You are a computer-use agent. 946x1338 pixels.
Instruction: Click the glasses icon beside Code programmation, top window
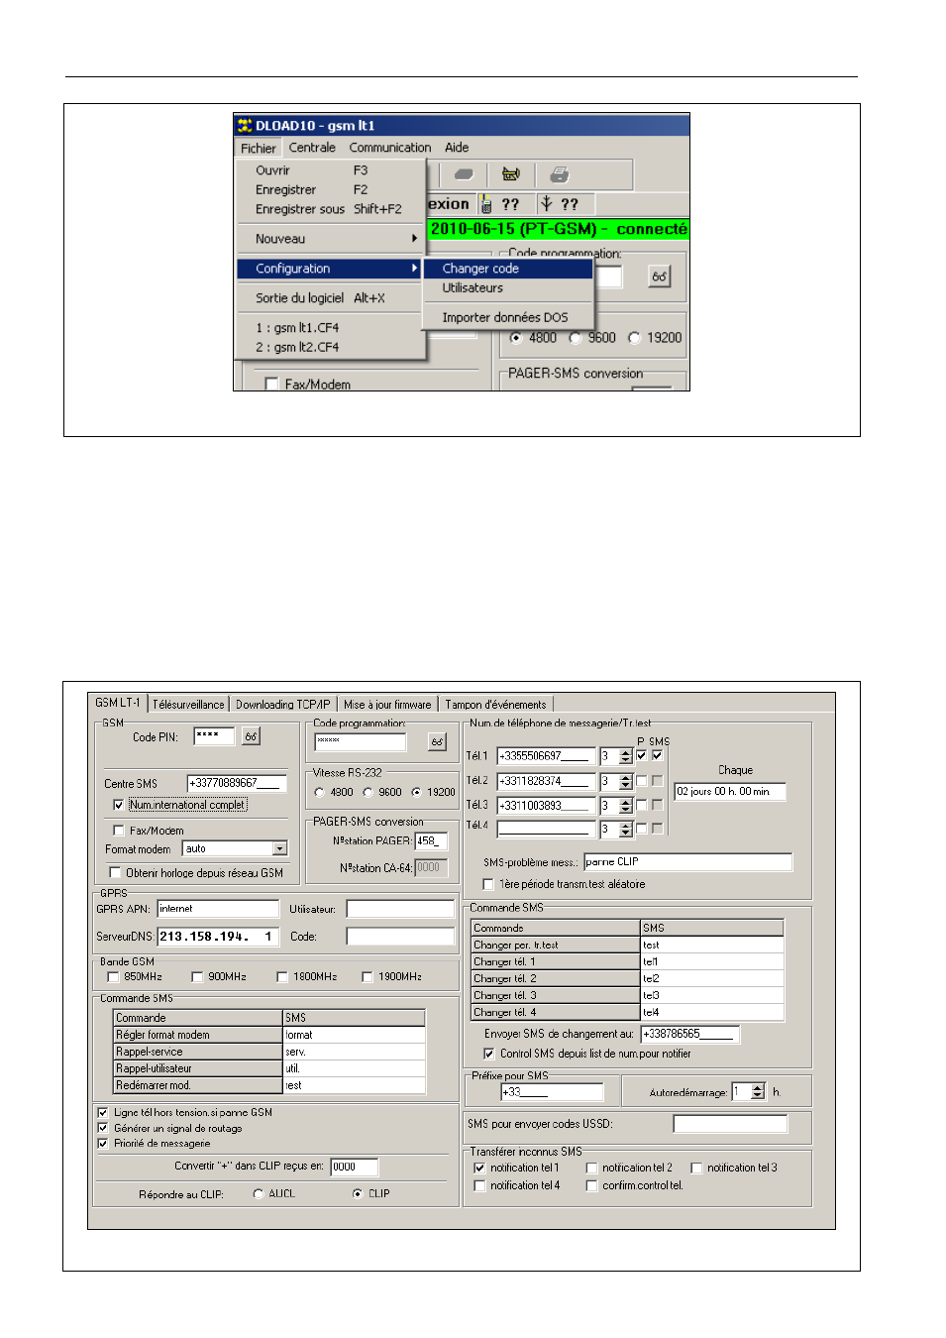click(x=660, y=277)
